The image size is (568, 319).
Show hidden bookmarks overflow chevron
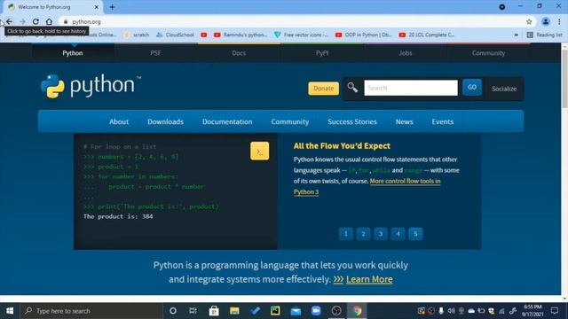[x=516, y=35]
